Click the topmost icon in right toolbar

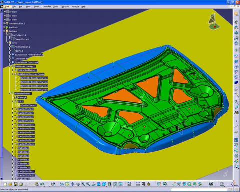tap(236, 14)
